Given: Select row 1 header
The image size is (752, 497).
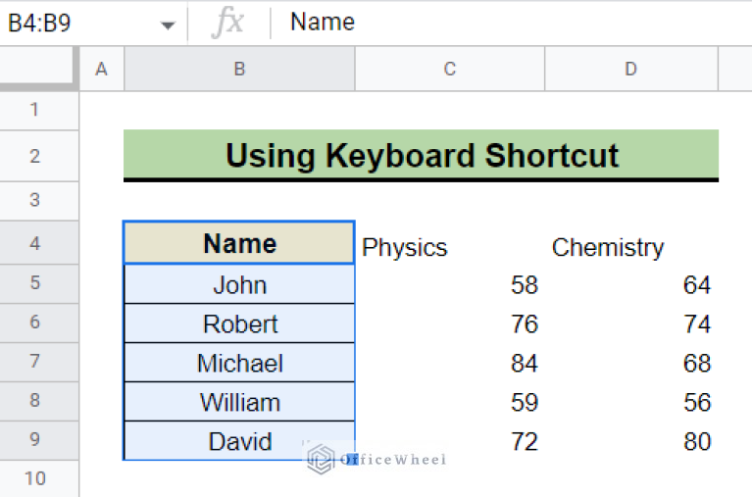Looking at the screenshot, I should tap(35, 110).
